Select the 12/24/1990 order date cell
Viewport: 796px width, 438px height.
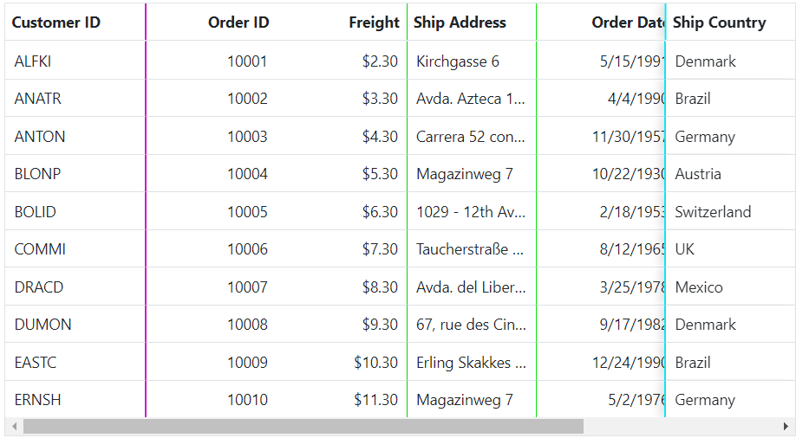point(601,362)
